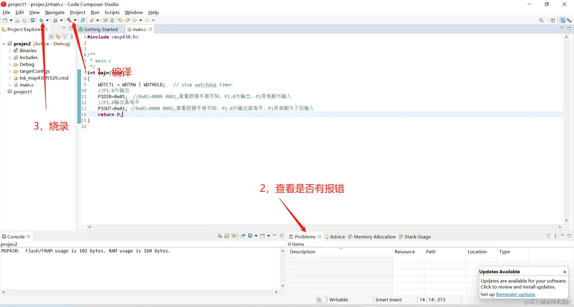Viewport: 574px width, 307px height.
Task: Go to next edit location arrow
Action: 127,20
